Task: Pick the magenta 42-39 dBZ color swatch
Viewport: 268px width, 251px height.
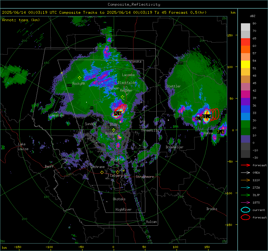Action: coord(245,94)
